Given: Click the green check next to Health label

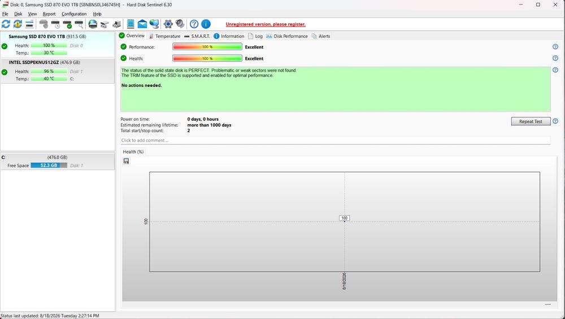Looking at the screenshot, I should point(124,58).
